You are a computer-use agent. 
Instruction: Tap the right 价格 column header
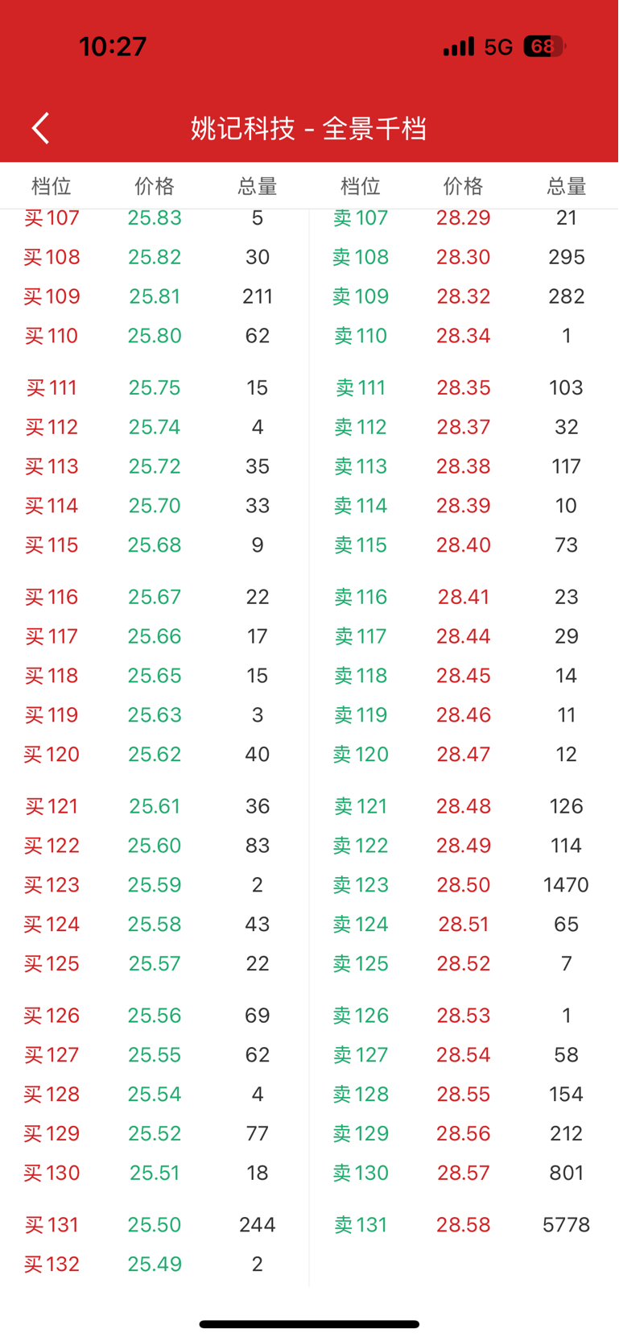pos(464,187)
